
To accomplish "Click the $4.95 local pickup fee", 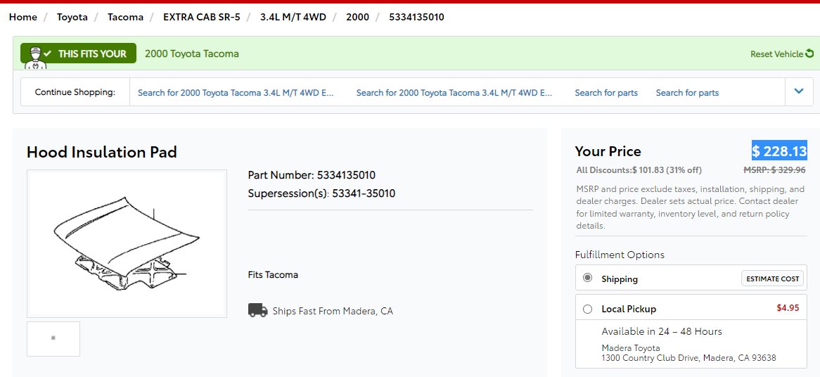I will coord(788,307).
